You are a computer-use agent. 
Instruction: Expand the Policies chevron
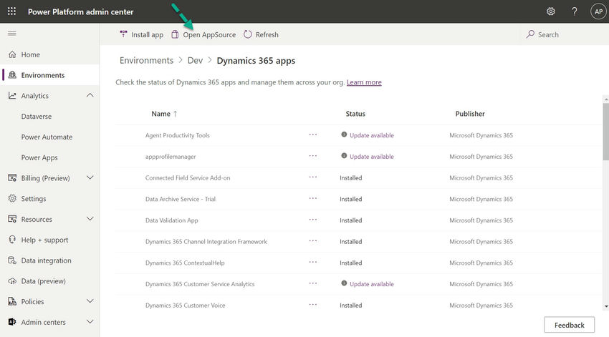pos(90,301)
